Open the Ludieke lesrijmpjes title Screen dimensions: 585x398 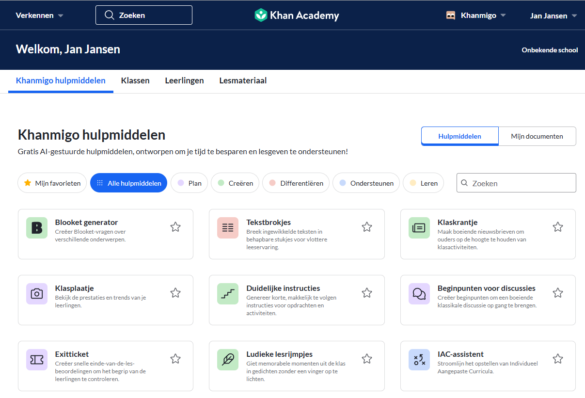pos(280,354)
